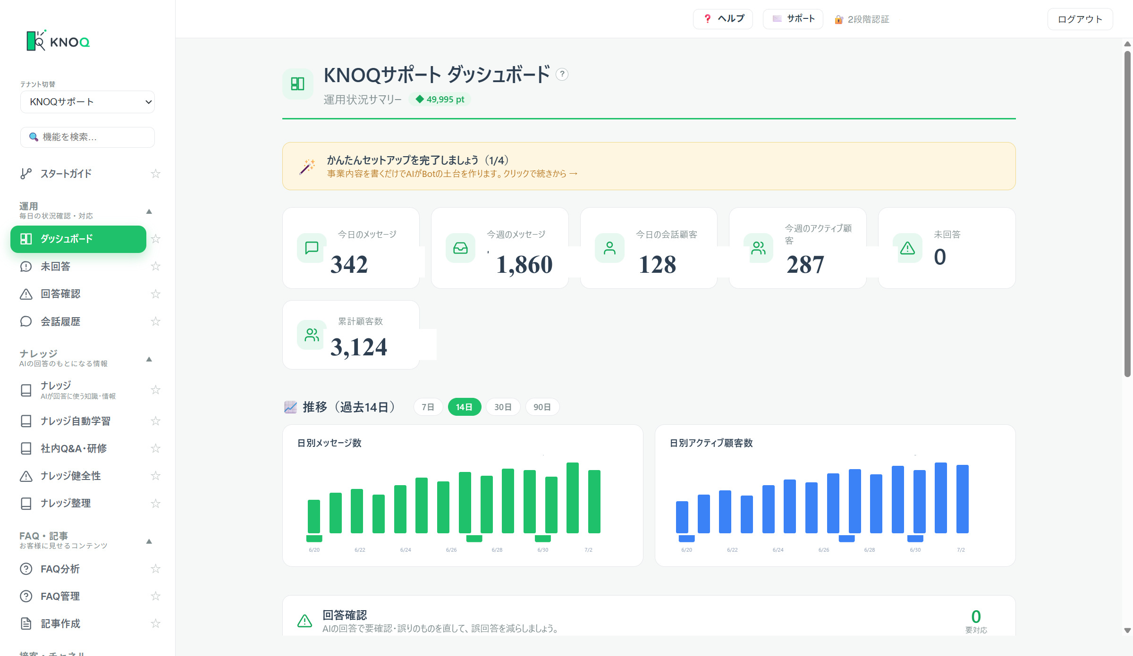Screen dimensions: 1133x656
Task: Click the chart icon next to 推移
Action: (290, 407)
